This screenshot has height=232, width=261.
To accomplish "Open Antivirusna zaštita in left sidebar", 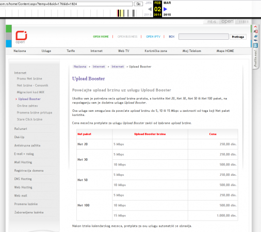I will click(x=27, y=145).
